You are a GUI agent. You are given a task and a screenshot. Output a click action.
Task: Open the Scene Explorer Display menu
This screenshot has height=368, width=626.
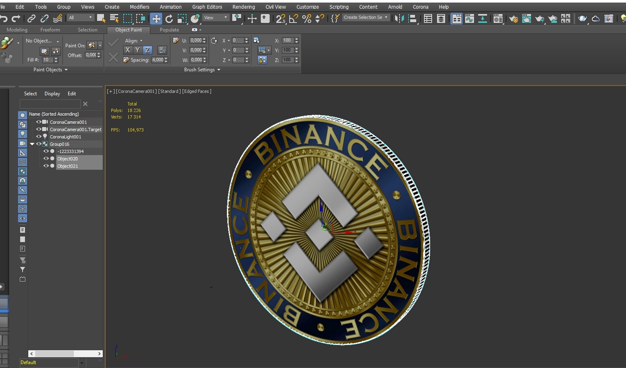click(x=52, y=93)
